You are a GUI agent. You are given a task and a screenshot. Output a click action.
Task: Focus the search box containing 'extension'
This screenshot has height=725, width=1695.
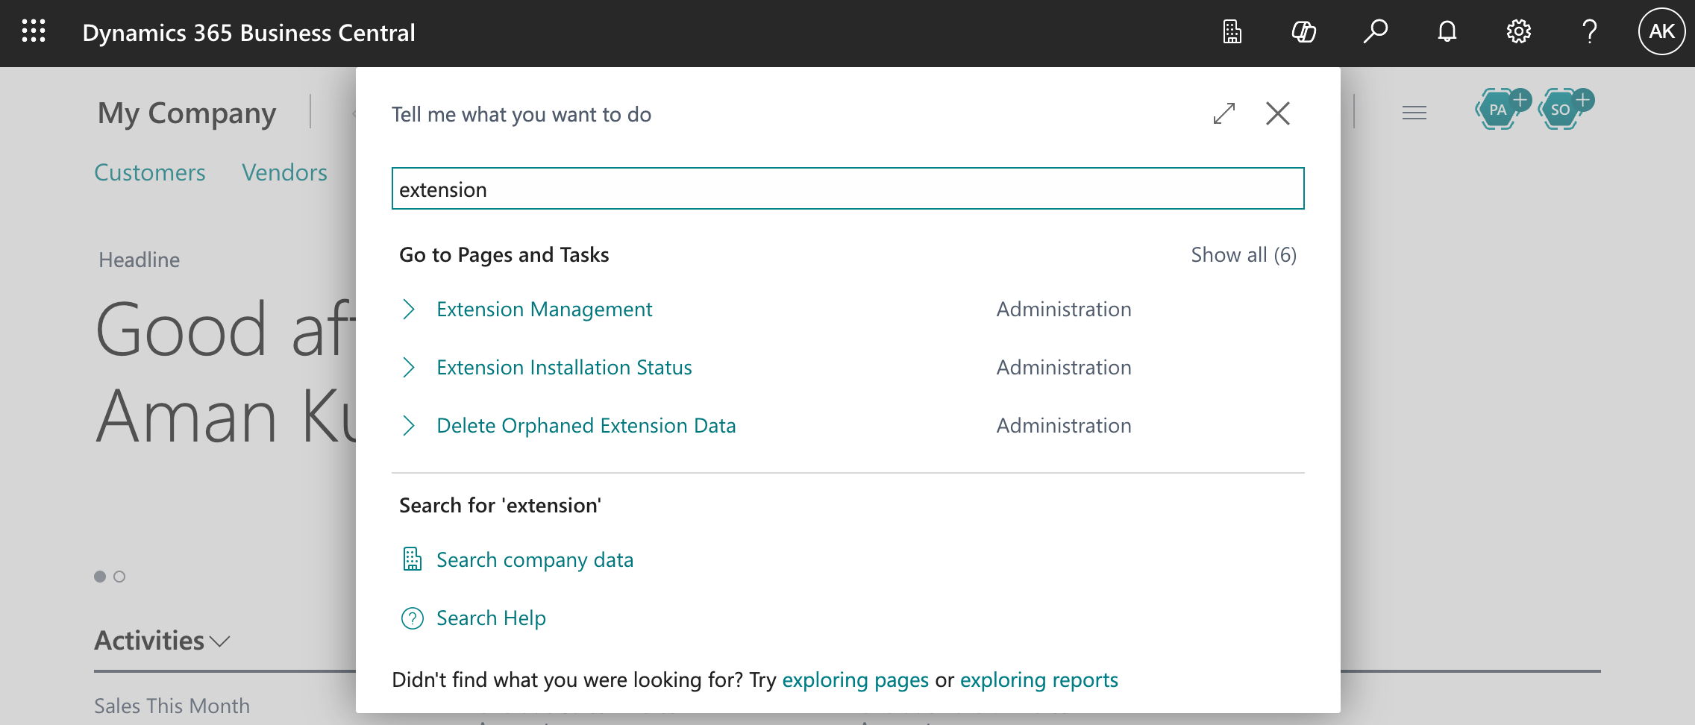(848, 189)
